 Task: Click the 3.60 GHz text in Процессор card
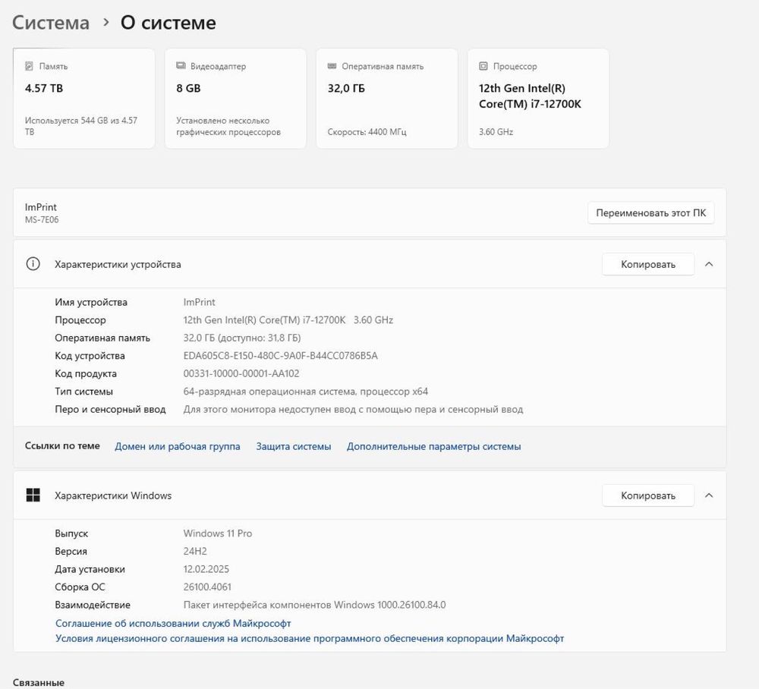point(496,131)
